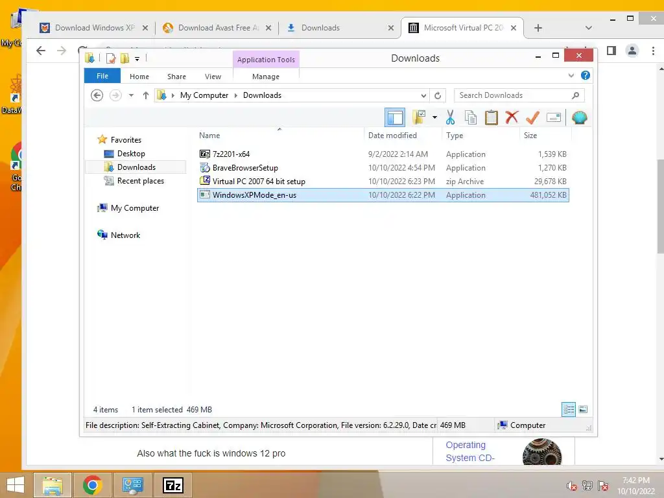Image resolution: width=664 pixels, height=498 pixels.
Task: Open the Chrome profile avatar
Action: coord(632,51)
